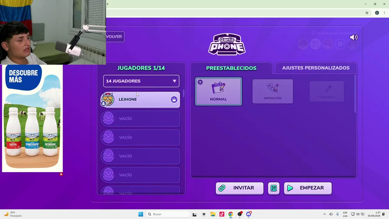Select the faded Animación preset card
This screenshot has width=389, height=219.
[x=327, y=91]
